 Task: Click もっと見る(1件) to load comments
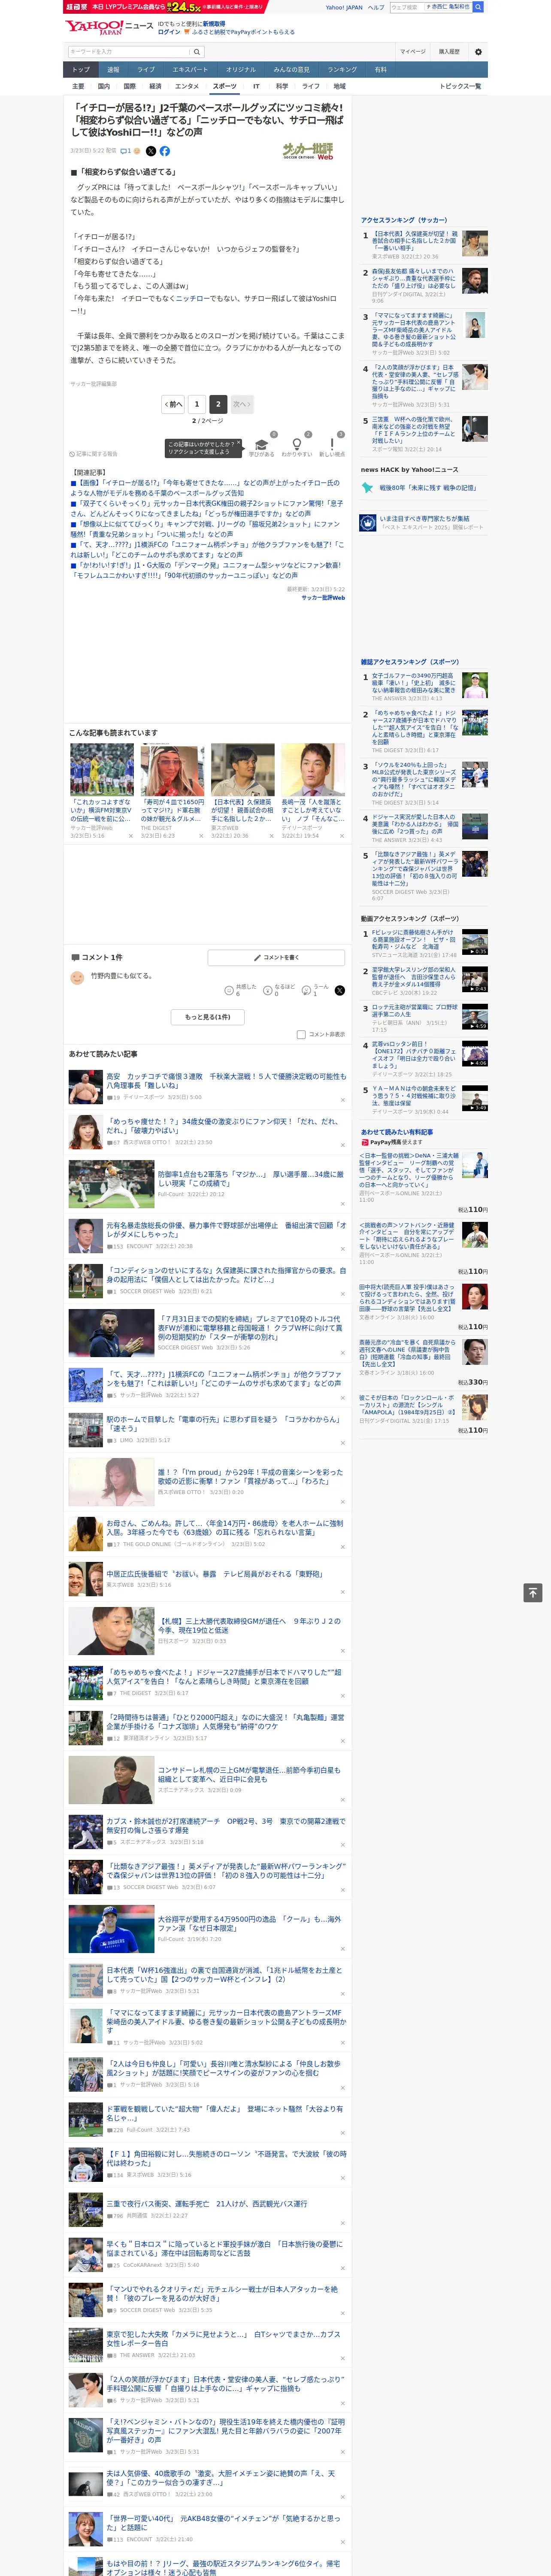tap(208, 1017)
